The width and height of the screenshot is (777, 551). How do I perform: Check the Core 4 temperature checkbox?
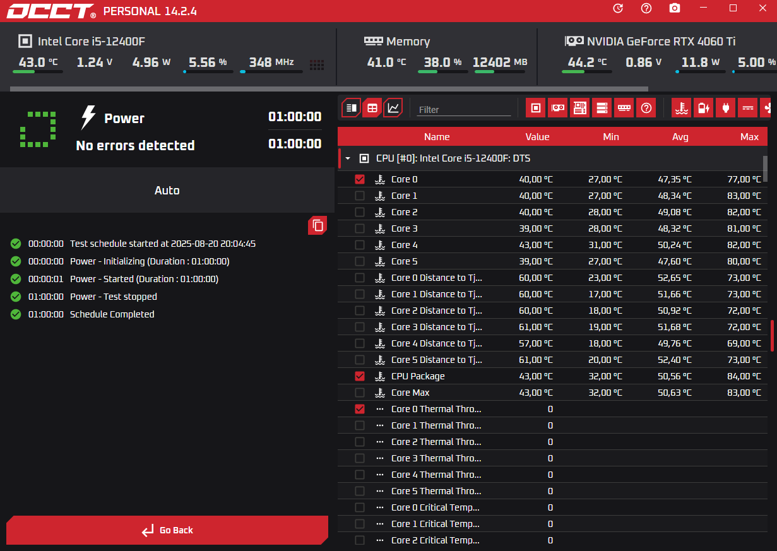tap(360, 245)
